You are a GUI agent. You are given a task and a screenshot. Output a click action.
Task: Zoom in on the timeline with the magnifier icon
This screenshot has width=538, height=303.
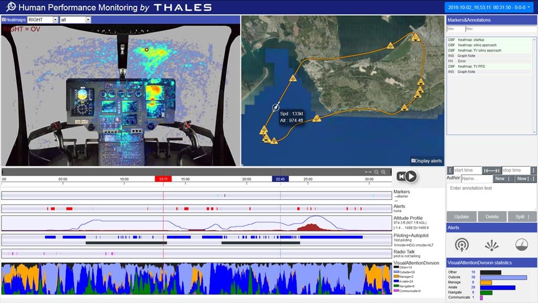tap(384, 171)
